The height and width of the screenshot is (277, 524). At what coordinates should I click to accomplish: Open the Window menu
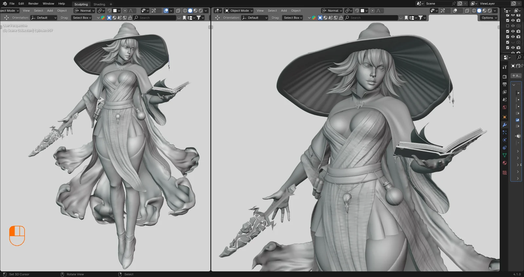tap(48, 4)
